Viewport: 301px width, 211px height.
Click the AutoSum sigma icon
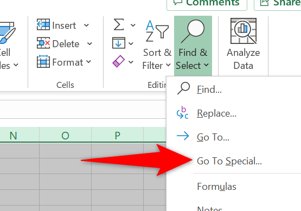coord(119,24)
